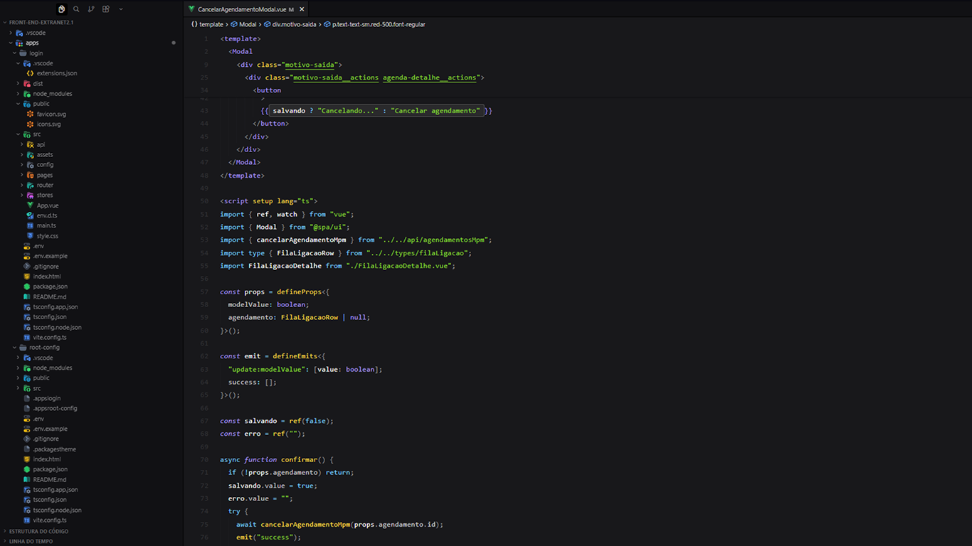Open .packagestheme file
This screenshot has height=546, width=972.
coord(54,449)
